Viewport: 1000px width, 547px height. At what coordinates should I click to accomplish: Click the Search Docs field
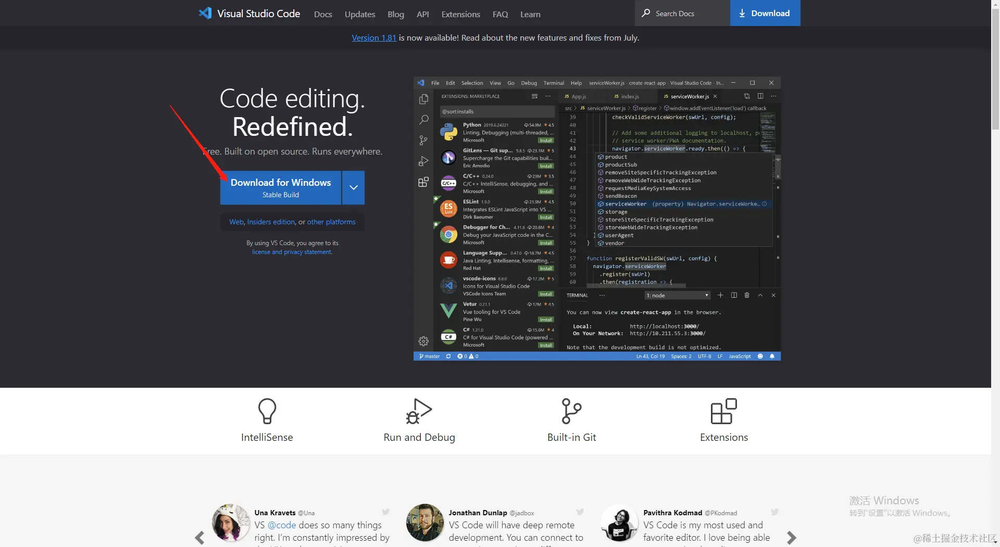point(682,13)
